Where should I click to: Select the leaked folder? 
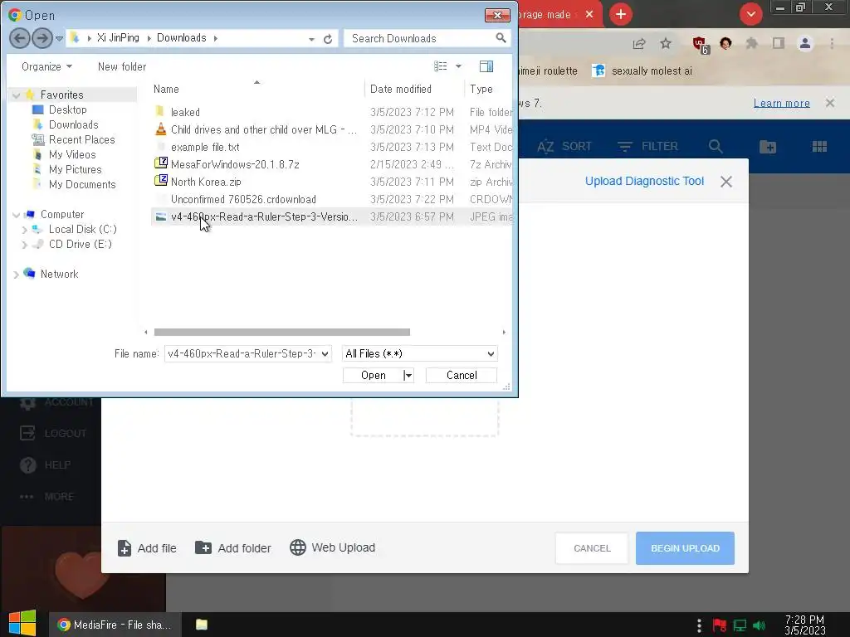(x=185, y=112)
